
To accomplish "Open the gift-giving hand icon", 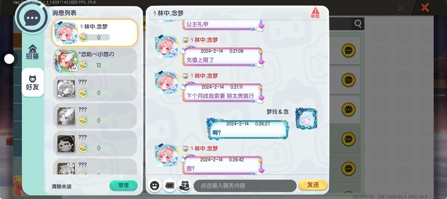I will [x=184, y=185].
